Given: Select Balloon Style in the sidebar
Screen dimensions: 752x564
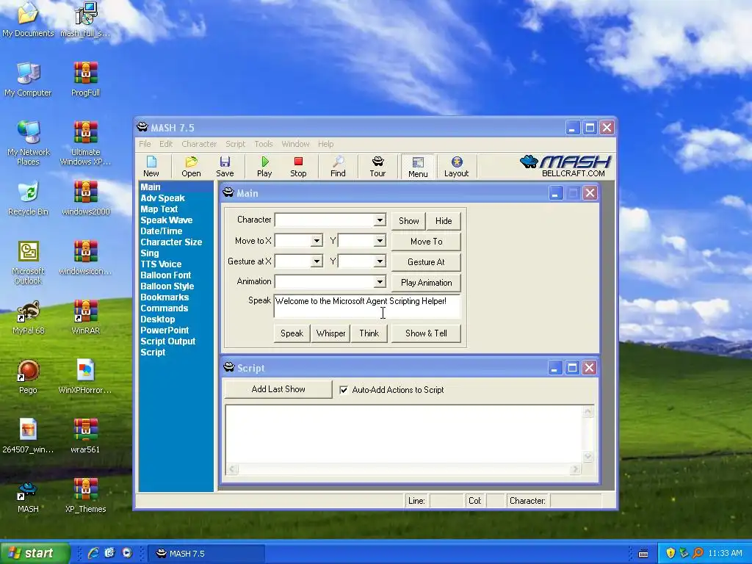Looking at the screenshot, I should [x=167, y=286].
